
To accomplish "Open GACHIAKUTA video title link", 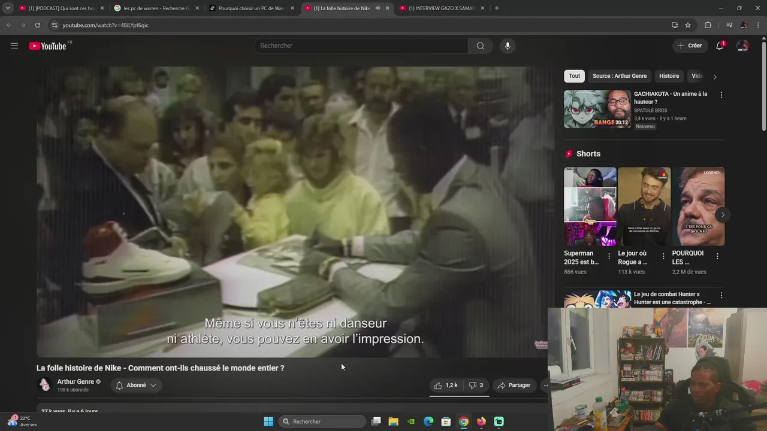I will pyautogui.click(x=671, y=98).
